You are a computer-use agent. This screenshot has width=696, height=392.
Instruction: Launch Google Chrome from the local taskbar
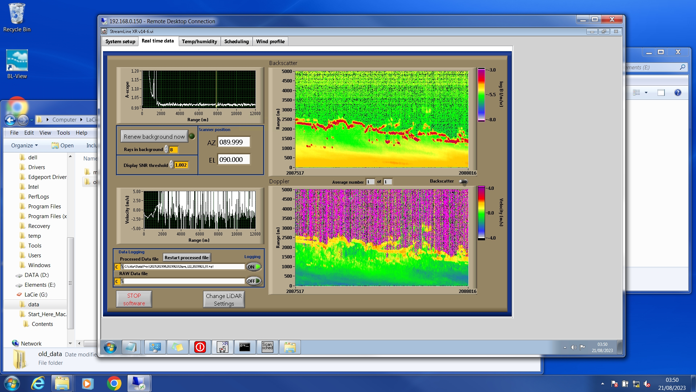pos(114,383)
